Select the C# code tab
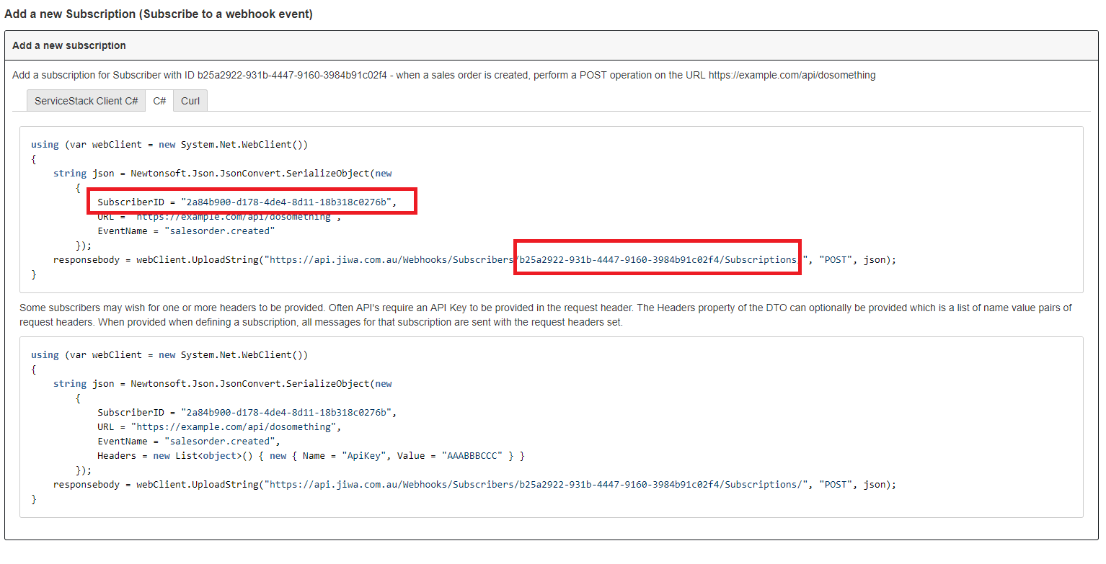 tap(159, 101)
